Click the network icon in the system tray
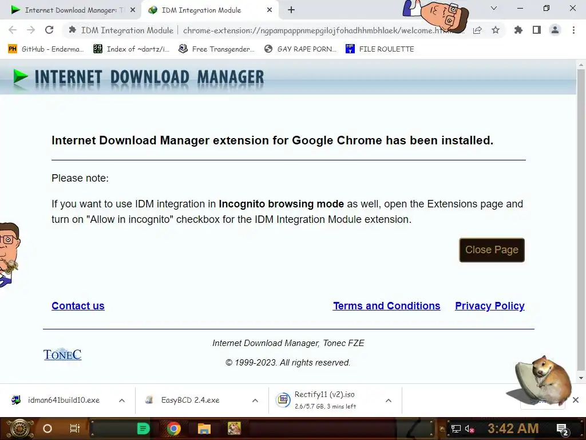 tap(456, 429)
